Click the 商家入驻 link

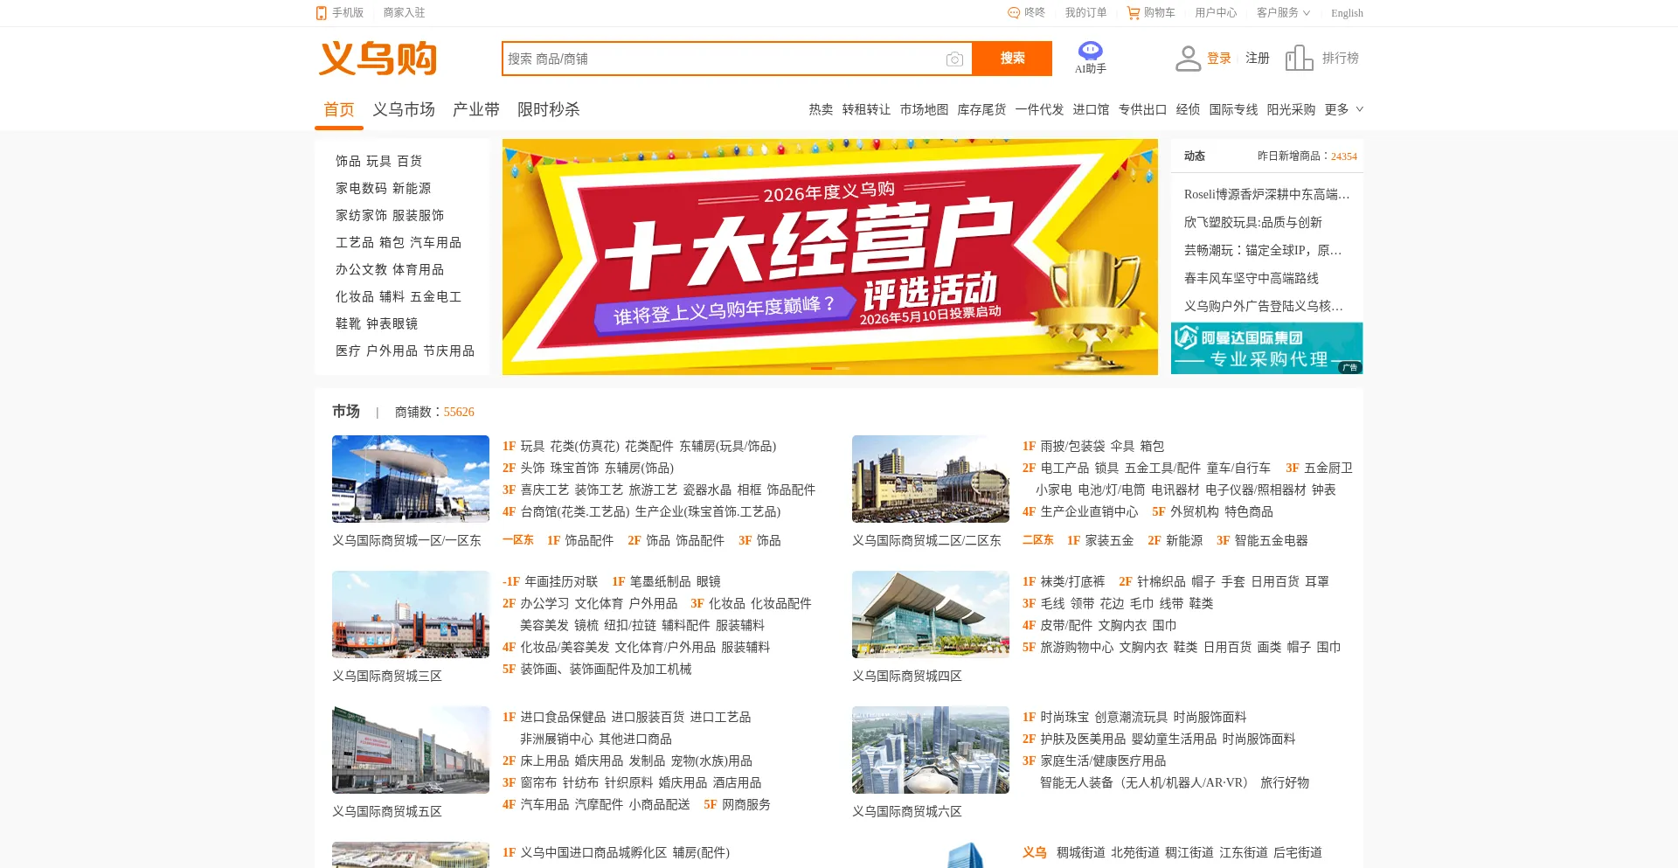[404, 13]
